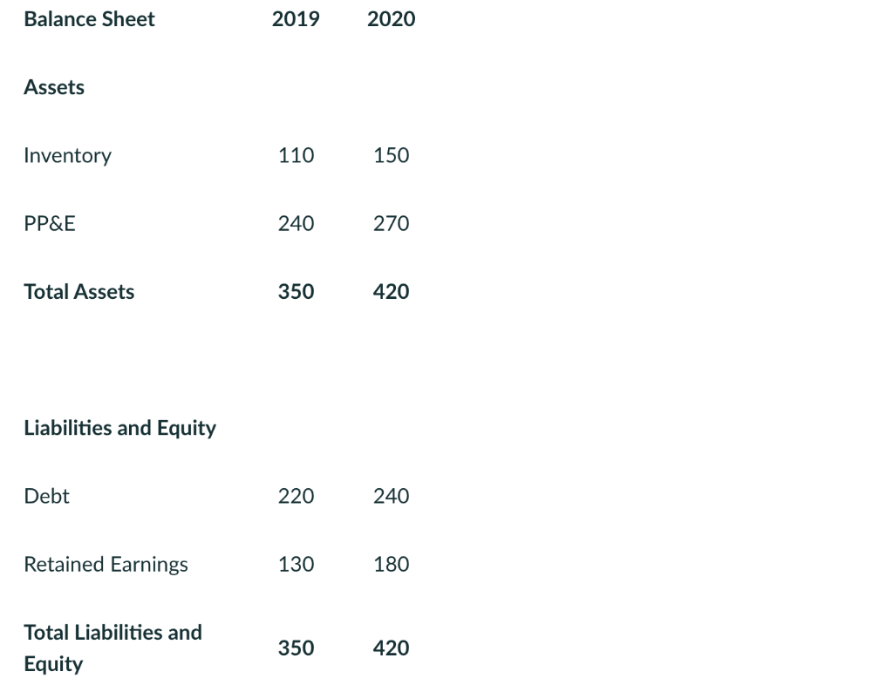Select the 2019 column header
Screen dimensions: 893x692
pos(296,19)
